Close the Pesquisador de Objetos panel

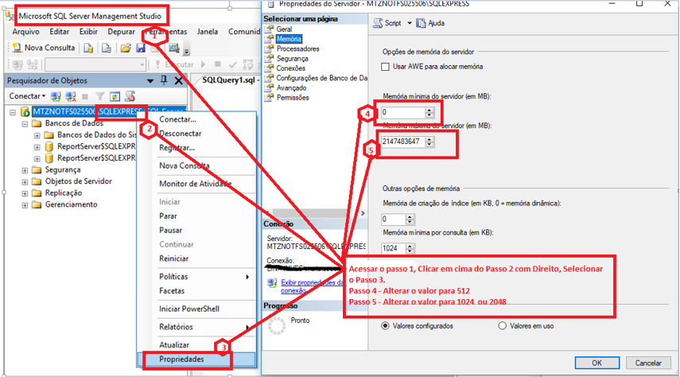tap(178, 80)
